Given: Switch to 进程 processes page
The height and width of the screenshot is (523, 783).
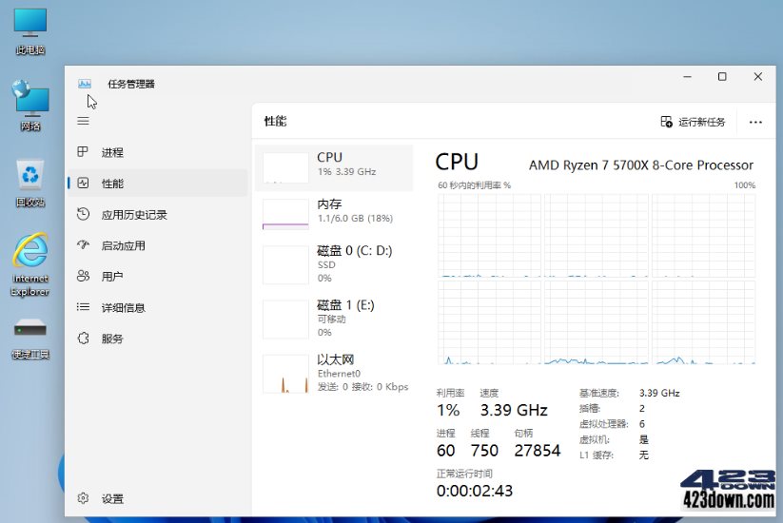Looking at the screenshot, I should point(112,152).
